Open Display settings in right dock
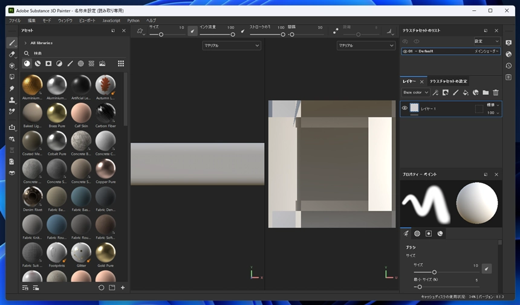 click(509, 43)
